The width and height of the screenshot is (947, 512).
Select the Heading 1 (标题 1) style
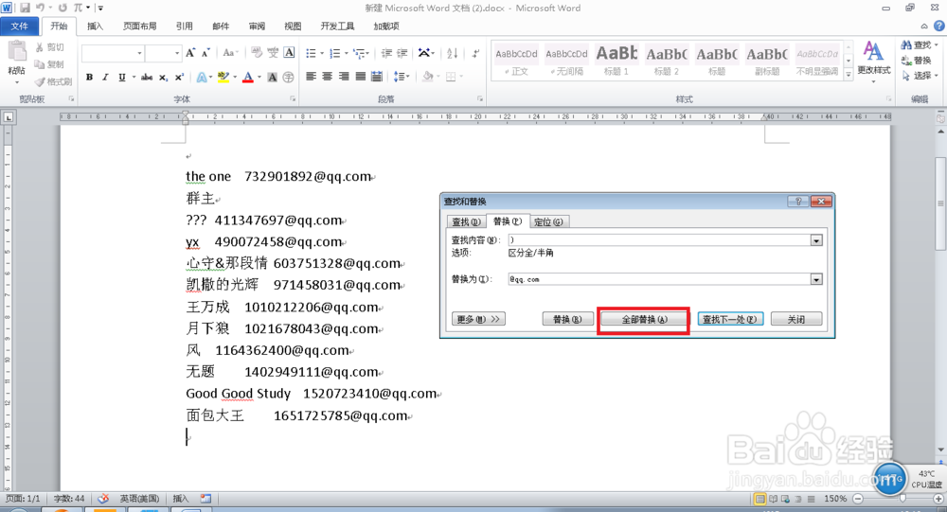click(x=616, y=60)
